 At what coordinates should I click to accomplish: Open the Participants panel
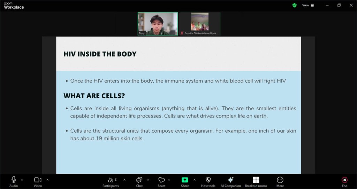pos(111,182)
